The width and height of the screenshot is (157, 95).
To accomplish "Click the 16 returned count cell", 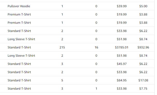I will [96, 47].
